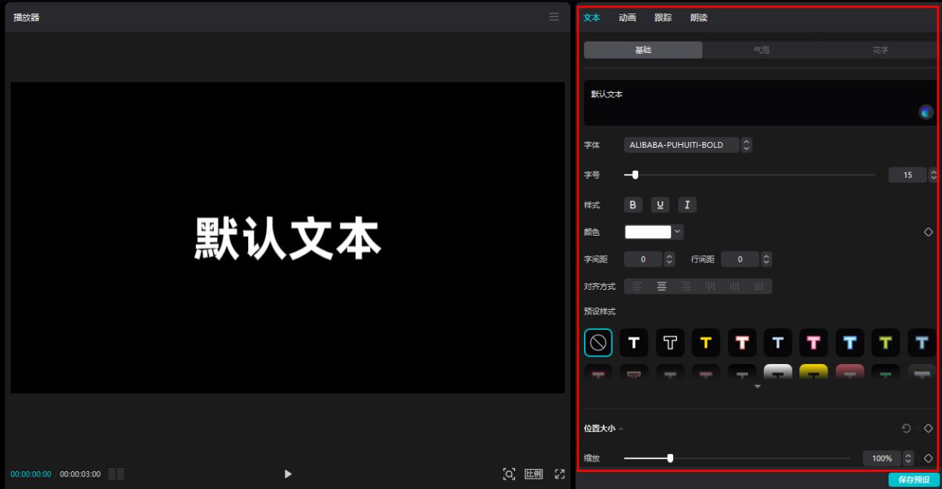Toggle underline text styling
The width and height of the screenshot is (942, 489).
click(x=660, y=204)
